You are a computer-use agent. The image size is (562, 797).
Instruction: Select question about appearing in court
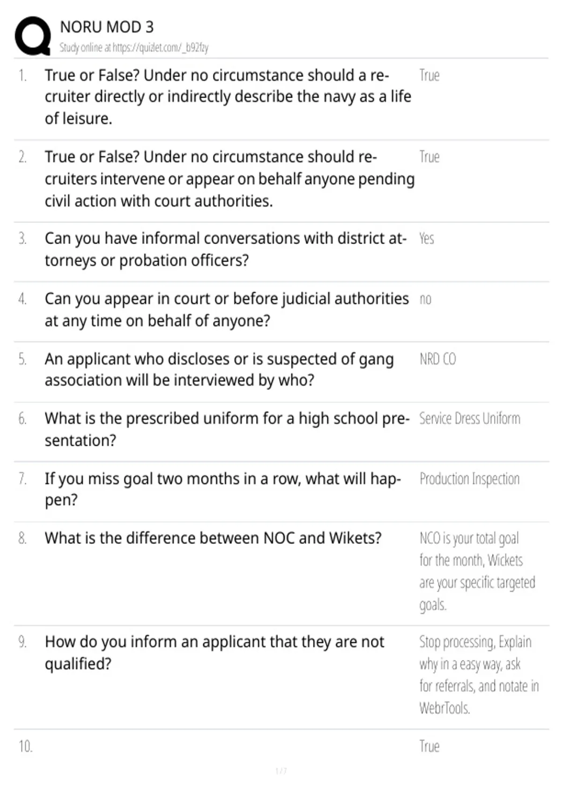click(x=227, y=309)
